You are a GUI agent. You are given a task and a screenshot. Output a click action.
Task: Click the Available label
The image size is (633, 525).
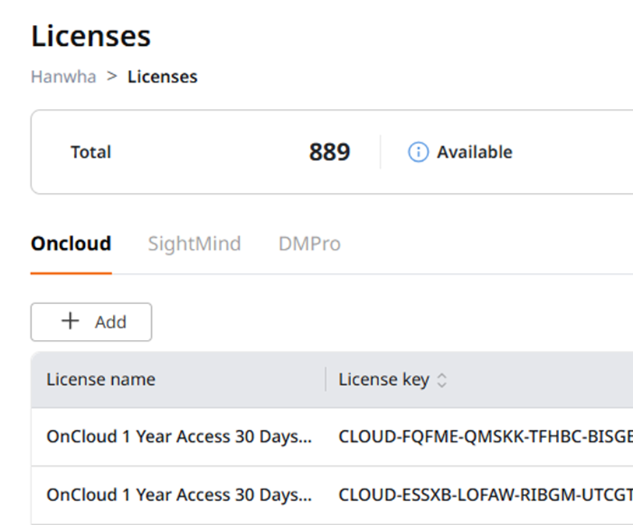click(475, 152)
